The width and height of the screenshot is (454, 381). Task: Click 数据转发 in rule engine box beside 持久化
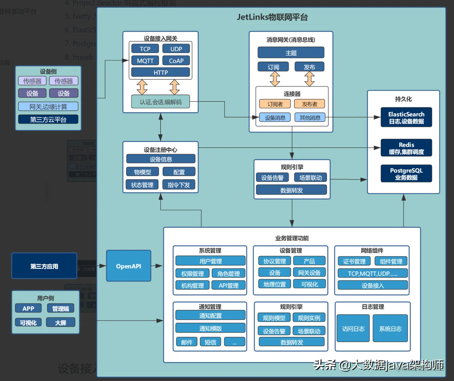(x=292, y=190)
